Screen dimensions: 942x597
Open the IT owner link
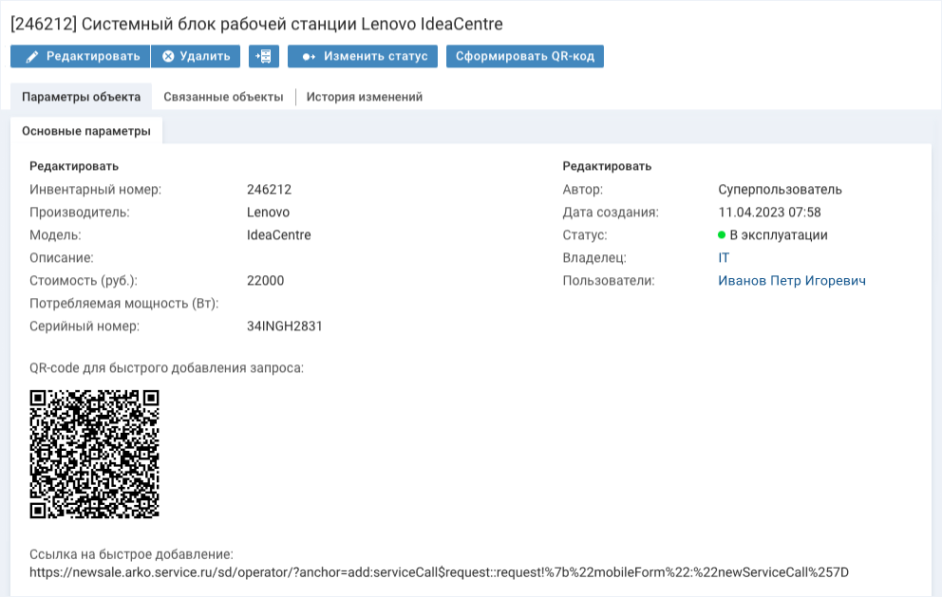pyautogui.click(x=724, y=257)
